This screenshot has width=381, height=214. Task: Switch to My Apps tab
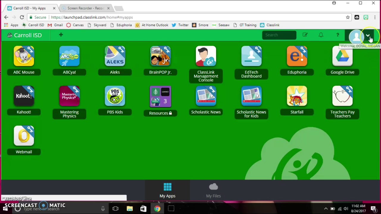pos(168,191)
